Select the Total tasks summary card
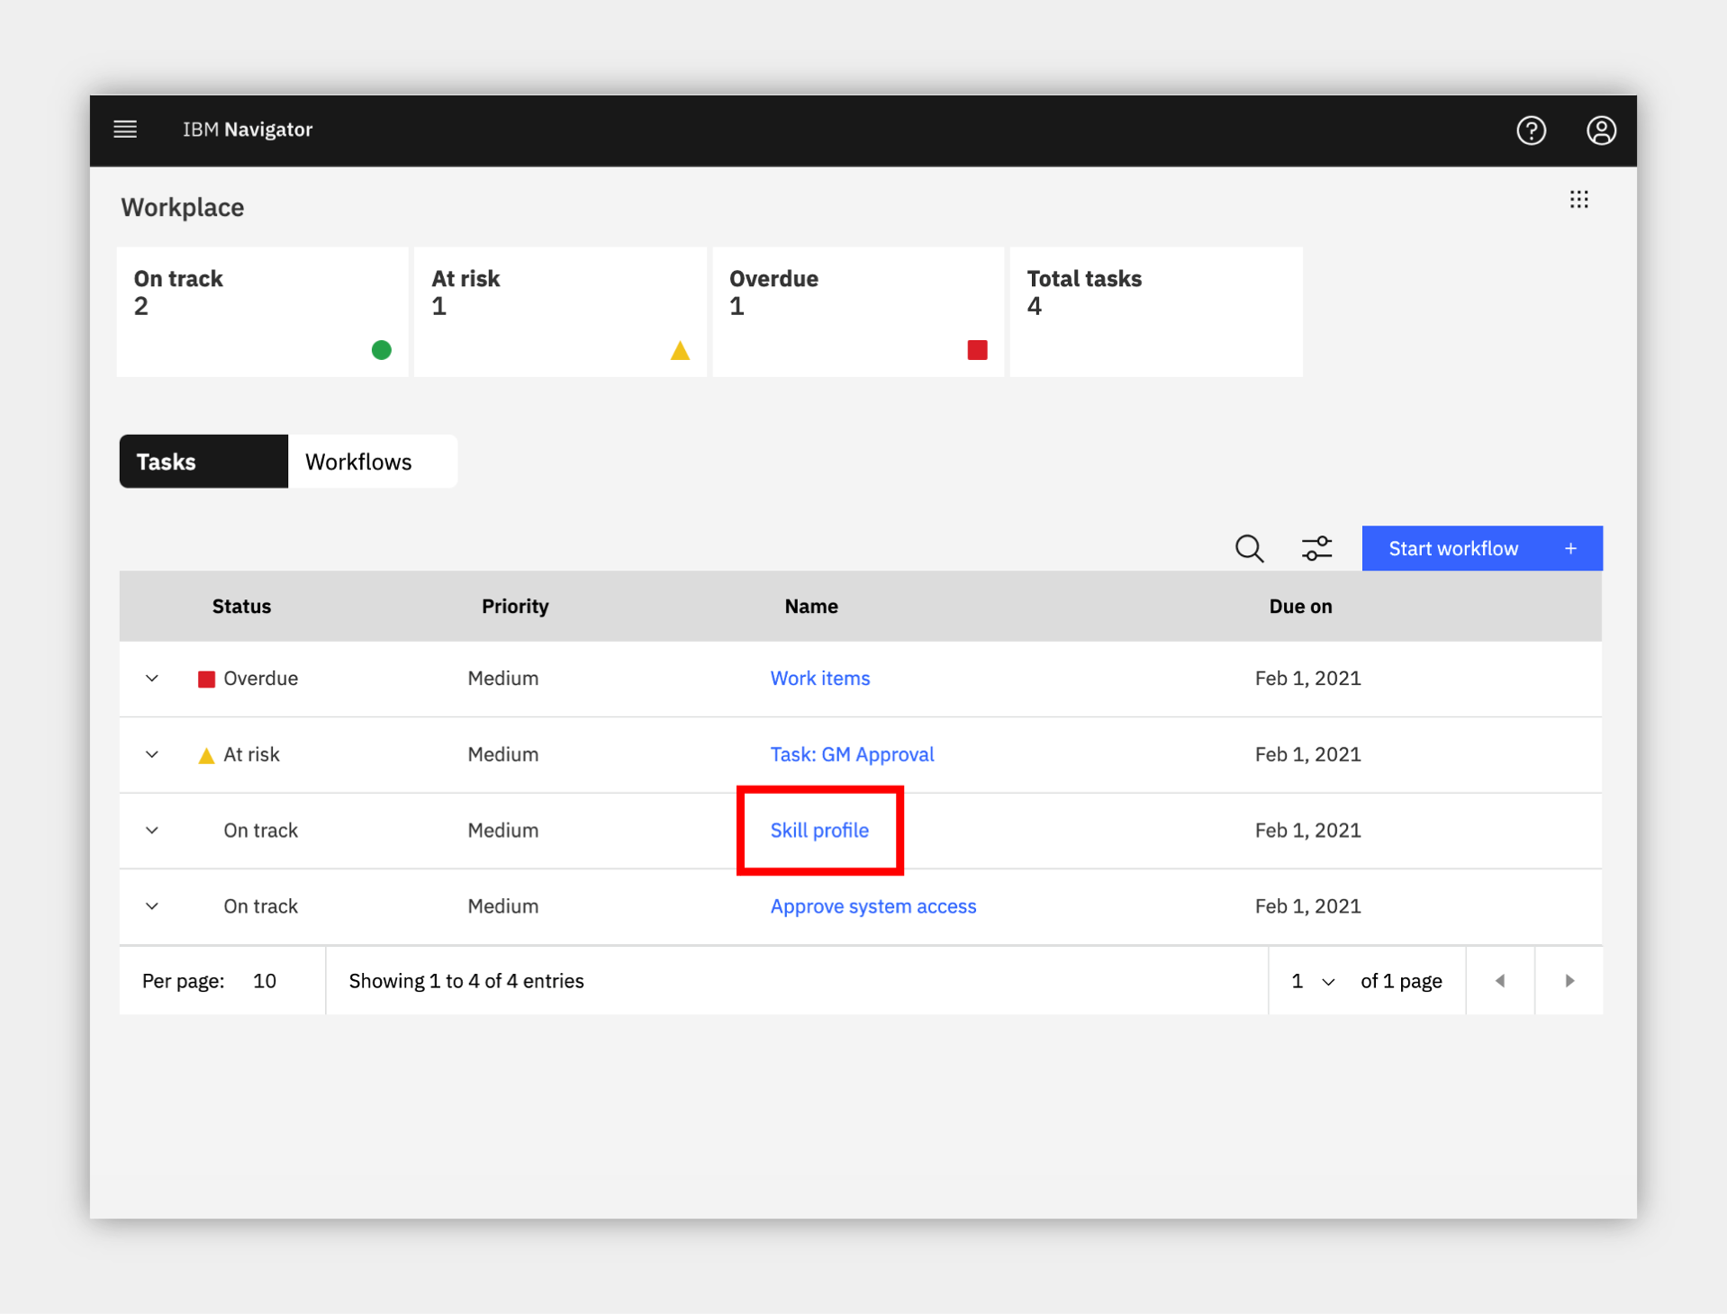 point(1156,311)
